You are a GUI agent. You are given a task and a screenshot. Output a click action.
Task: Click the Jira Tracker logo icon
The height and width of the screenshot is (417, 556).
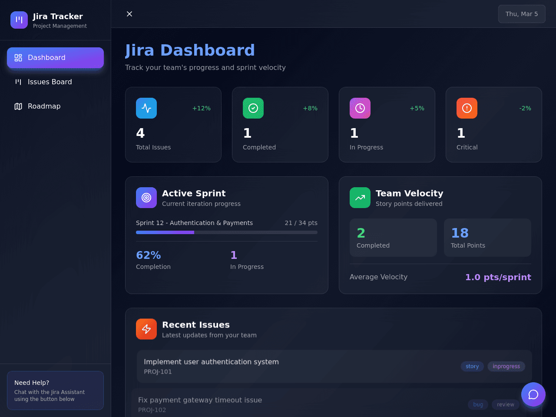[19, 20]
